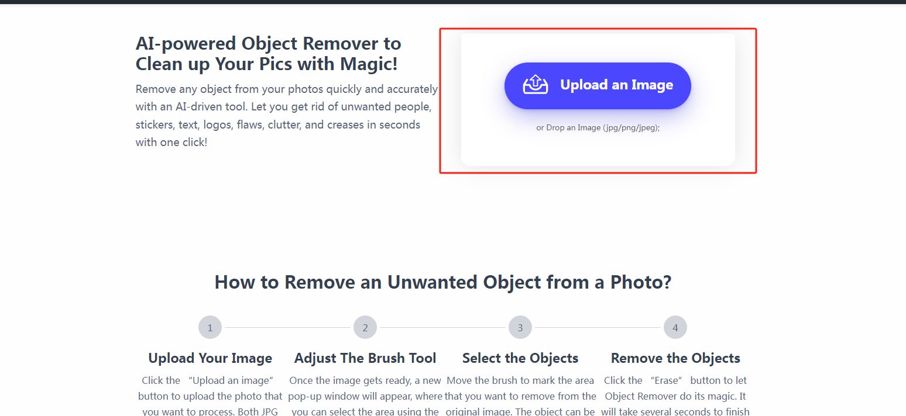This screenshot has height=416, width=906.
Task: Click the Upload an Image button
Action: click(x=598, y=85)
